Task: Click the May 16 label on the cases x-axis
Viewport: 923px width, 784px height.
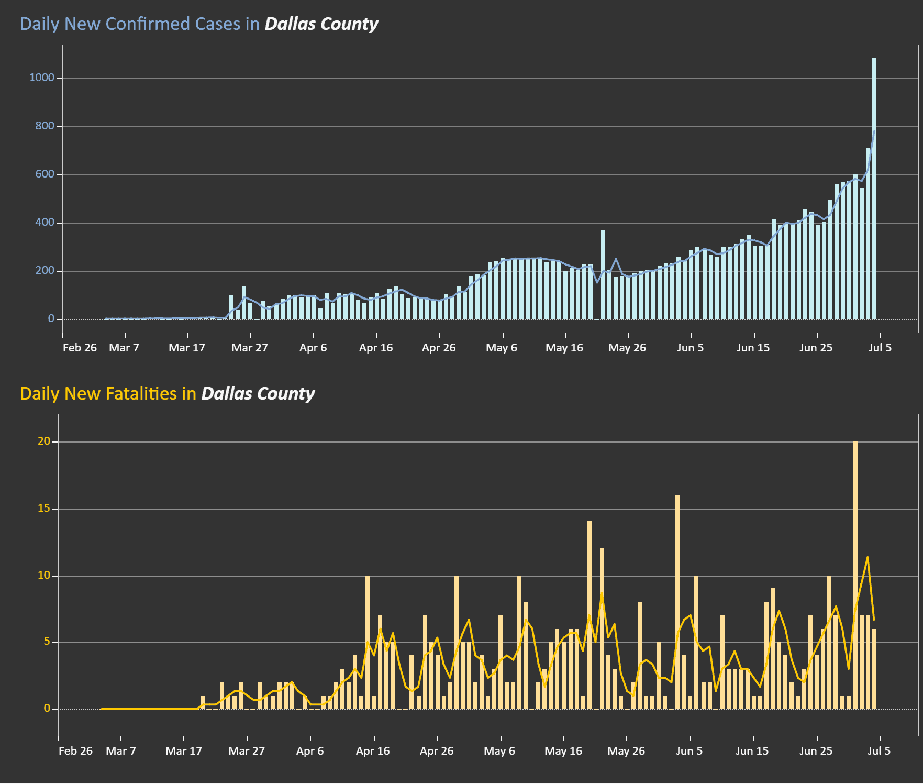Action: click(x=564, y=348)
